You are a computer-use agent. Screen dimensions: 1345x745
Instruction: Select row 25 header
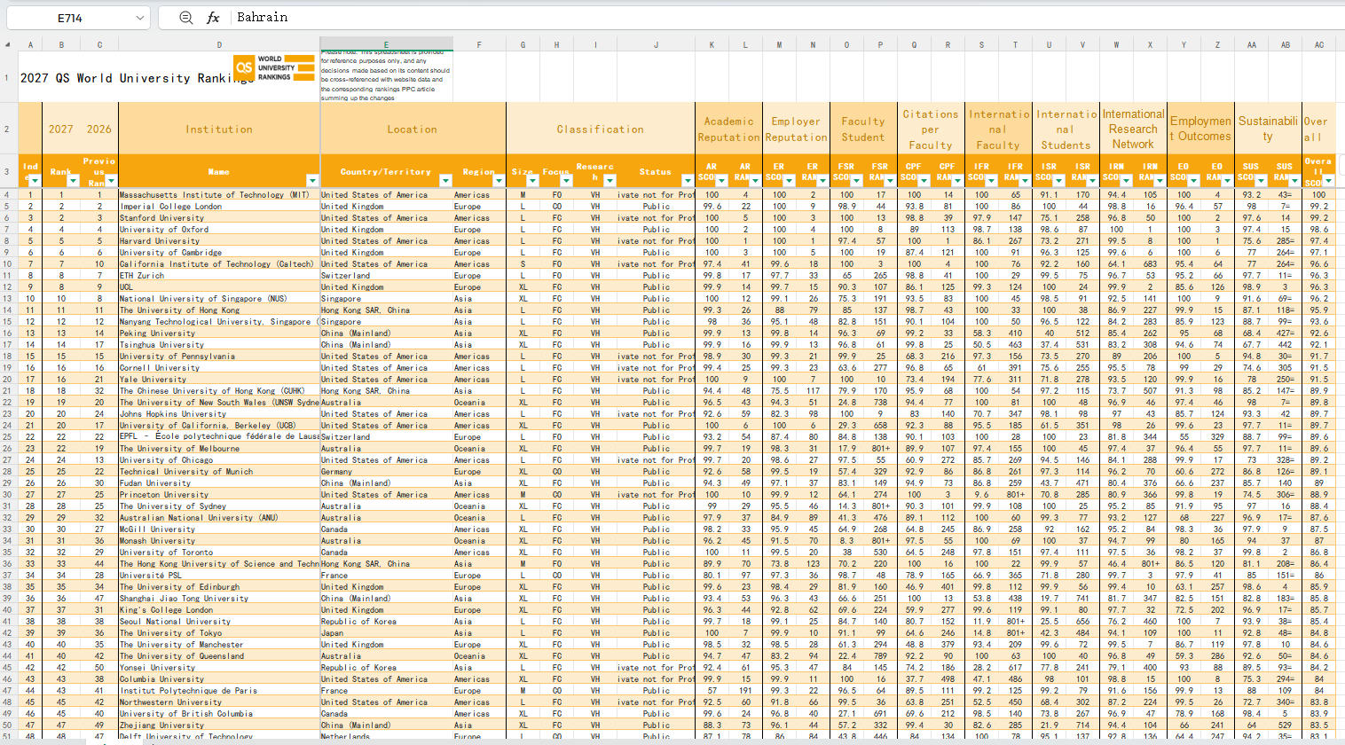click(x=8, y=437)
